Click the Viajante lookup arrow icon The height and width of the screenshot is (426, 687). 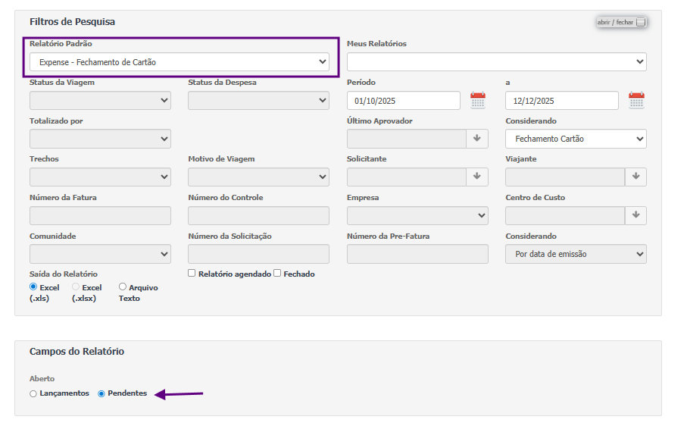(x=635, y=177)
